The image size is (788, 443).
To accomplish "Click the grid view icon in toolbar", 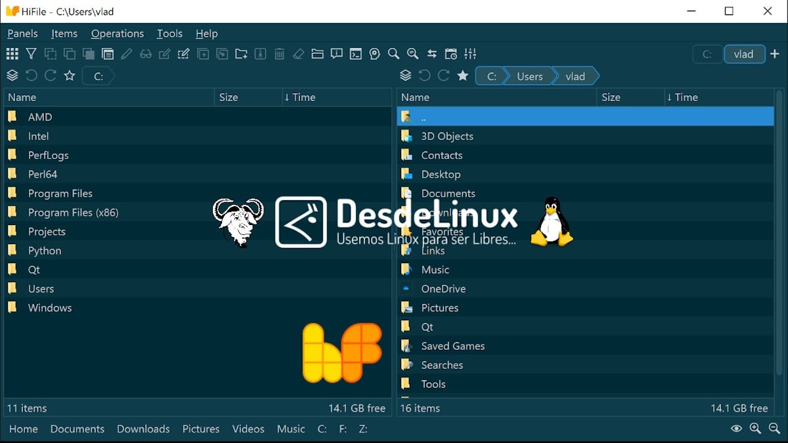I will tap(12, 54).
